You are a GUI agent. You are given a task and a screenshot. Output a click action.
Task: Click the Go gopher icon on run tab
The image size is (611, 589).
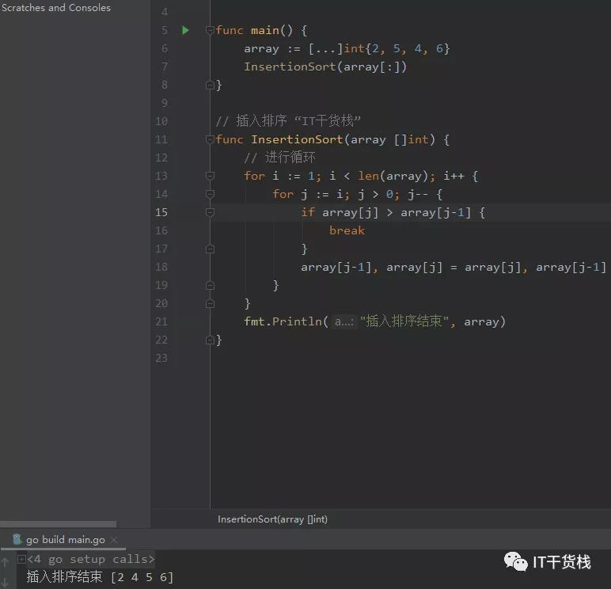pyautogui.click(x=17, y=539)
